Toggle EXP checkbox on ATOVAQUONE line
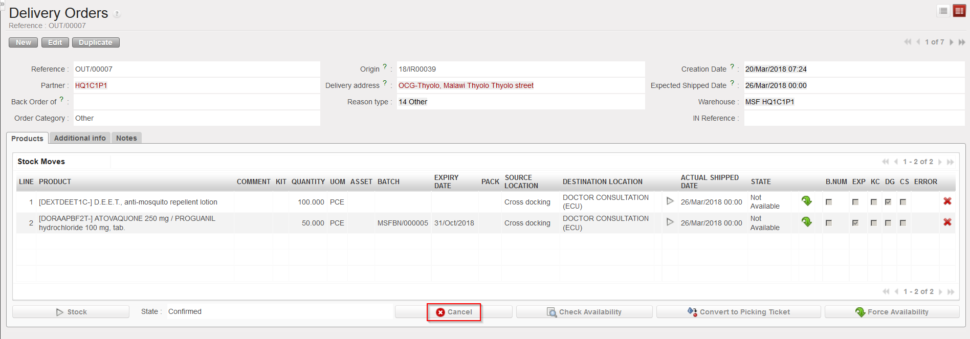Viewport: 970px width, 339px height. (855, 223)
